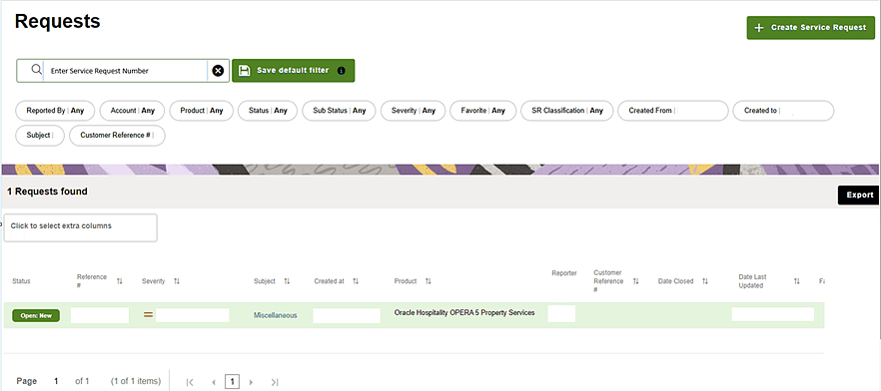The width and height of the screenshot is (881, 391).
Task: Open the Product filter
Action: click(x=201, y=111)
